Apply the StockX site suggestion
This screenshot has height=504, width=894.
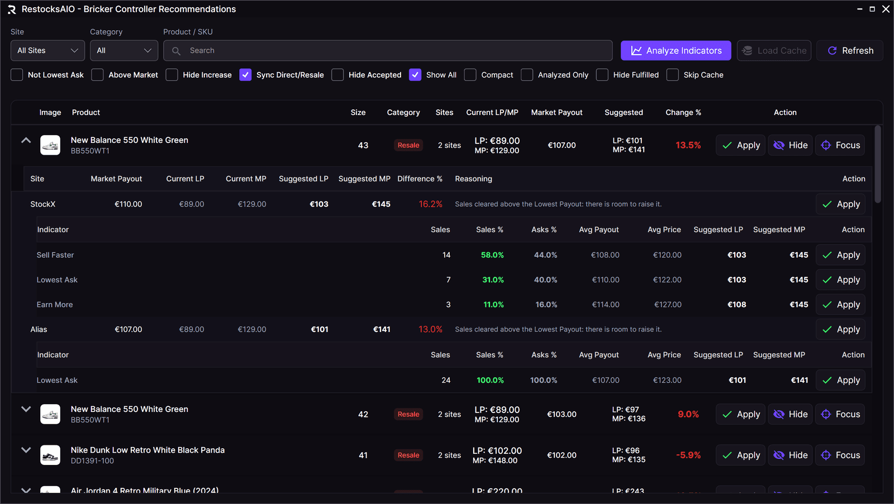click(840, 204)
